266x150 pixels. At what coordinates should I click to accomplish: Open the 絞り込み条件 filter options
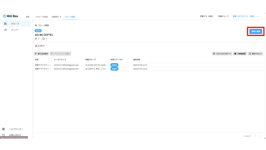click(x=41, y=54)
